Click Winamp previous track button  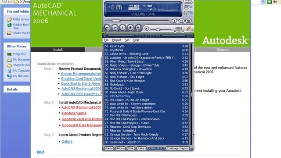click(107, 28)
